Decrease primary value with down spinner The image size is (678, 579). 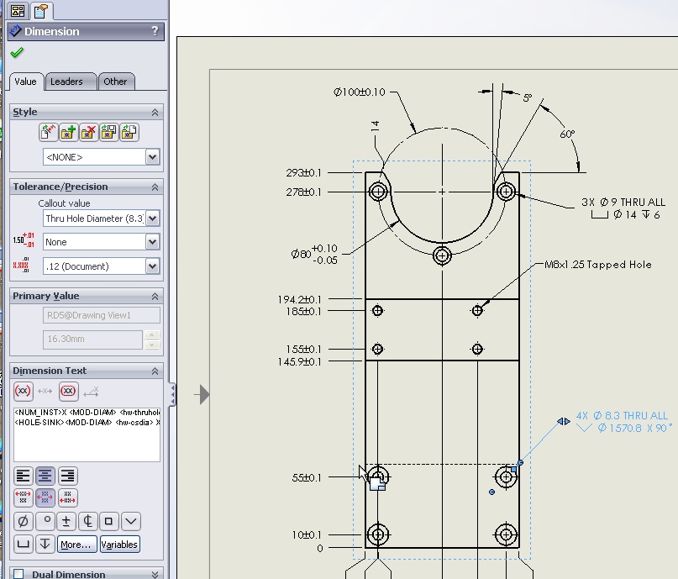click(152, 345)
